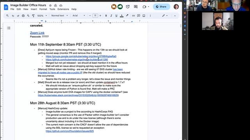Toggle italic formatting
Image resolution: width=250 pixels, height=140 pixels.
click(111, 16)
